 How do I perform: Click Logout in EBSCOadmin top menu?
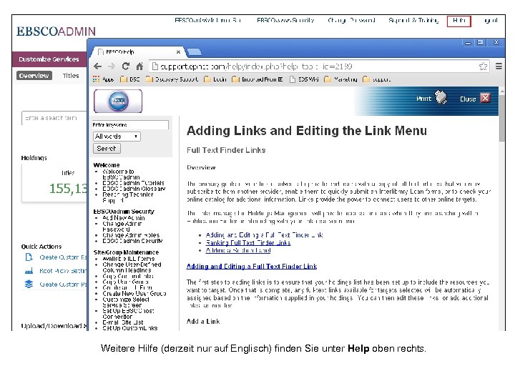(491, 20)
